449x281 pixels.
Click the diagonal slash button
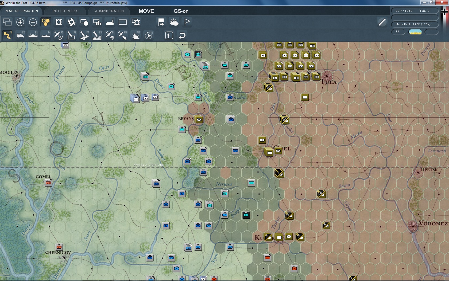[x=382, y=22]
